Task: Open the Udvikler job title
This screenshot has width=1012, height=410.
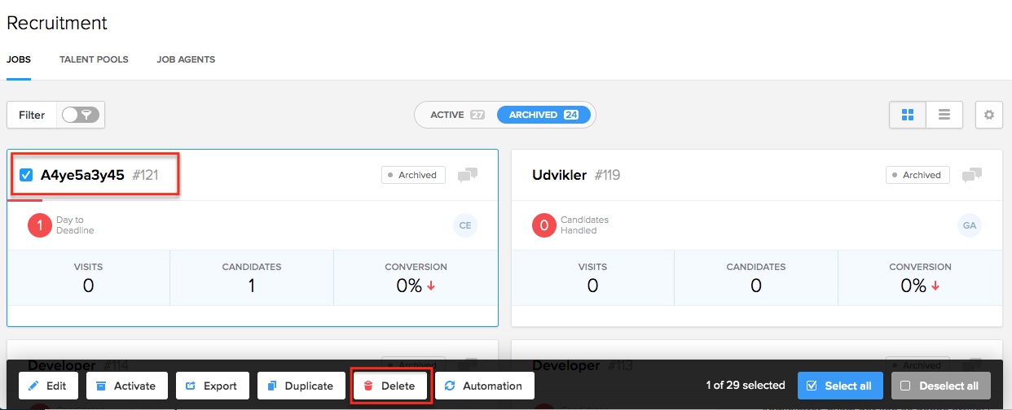Action: 559,175
